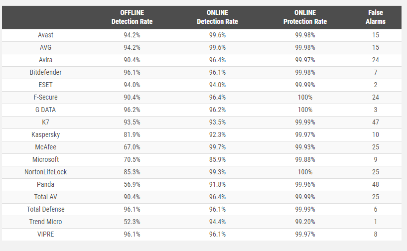Select the AVG vendor name cell
The height and width of the screenshot is (251, 407).
click(x=45, y=48)
